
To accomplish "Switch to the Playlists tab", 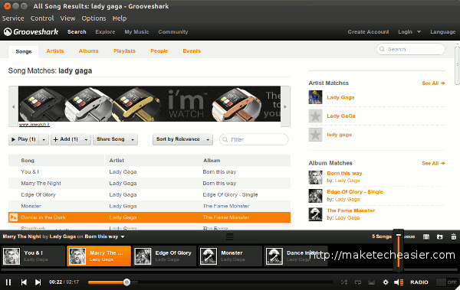I will [124, 51].
